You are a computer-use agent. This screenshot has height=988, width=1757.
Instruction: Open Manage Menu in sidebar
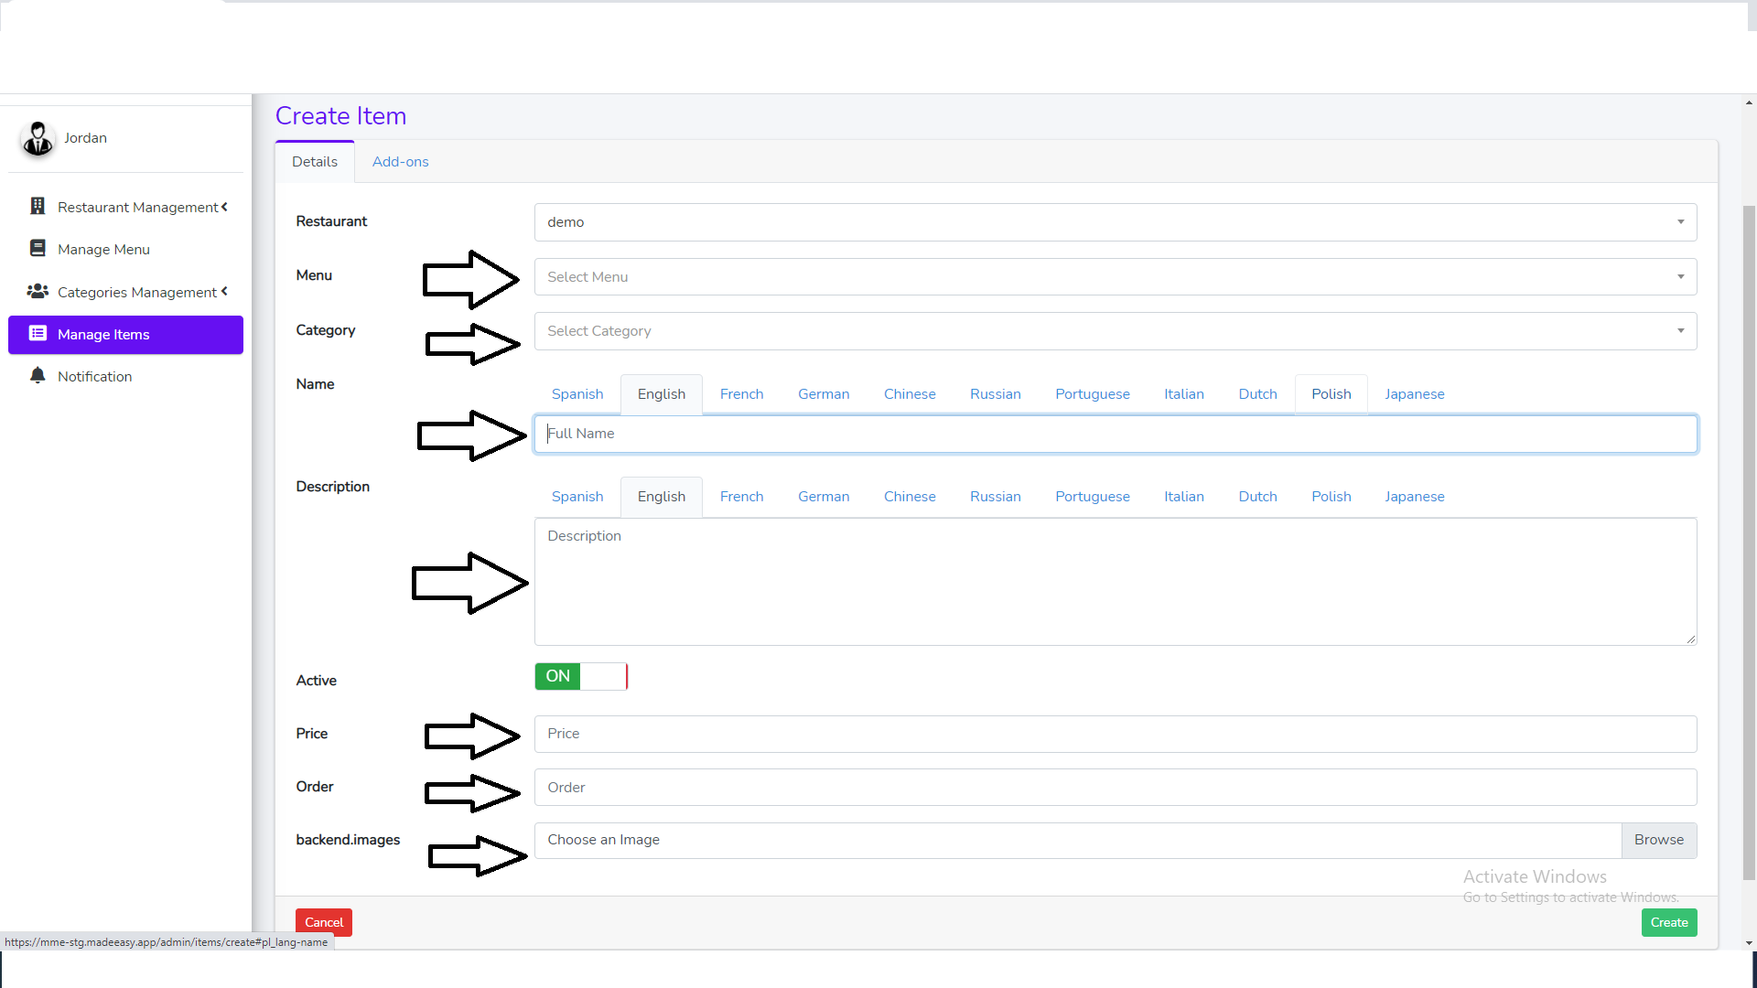tap(125, 249)
